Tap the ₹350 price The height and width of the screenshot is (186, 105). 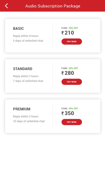pyautogui.click(x=68, y=113)
